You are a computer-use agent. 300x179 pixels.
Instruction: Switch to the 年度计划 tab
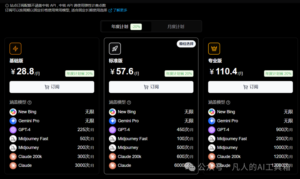click(126, 27)
